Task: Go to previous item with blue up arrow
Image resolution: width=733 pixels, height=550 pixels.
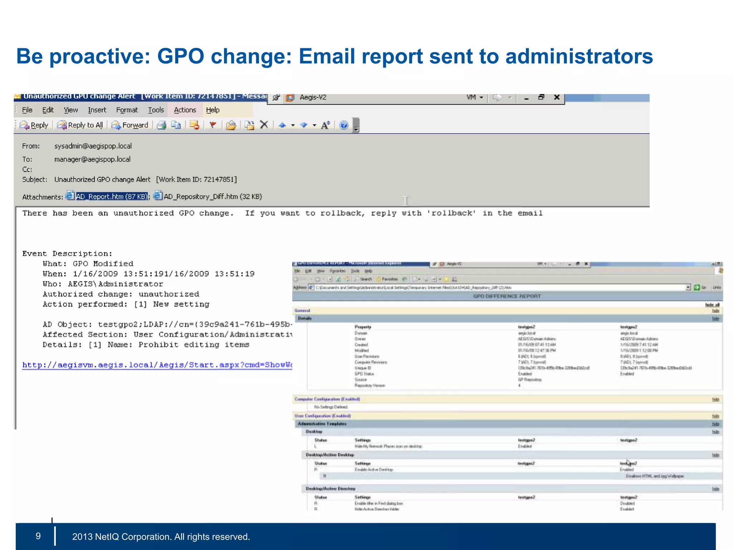Action: tap(282, 125)
